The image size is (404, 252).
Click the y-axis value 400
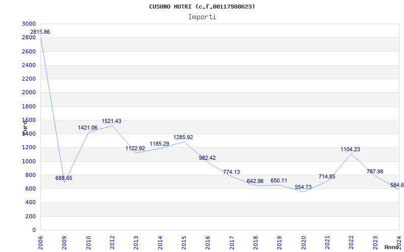(30, 203)
